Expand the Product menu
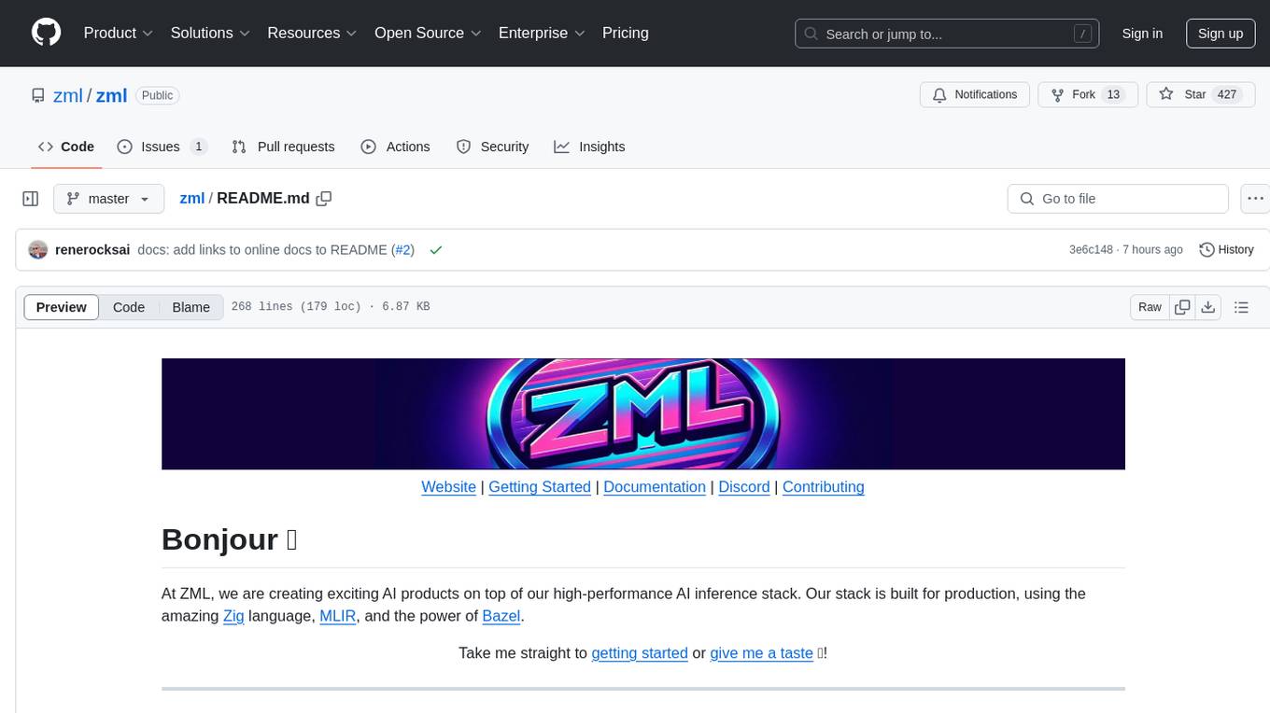The width and height of the screenshot is (1270, 713). tap(119, 33)
